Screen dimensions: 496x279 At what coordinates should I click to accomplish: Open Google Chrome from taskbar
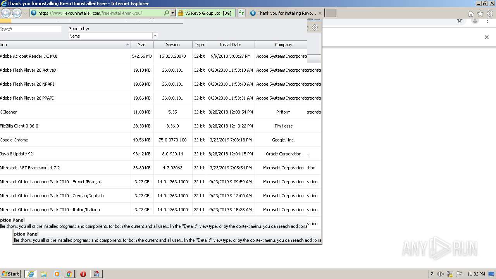coord(69,274)
